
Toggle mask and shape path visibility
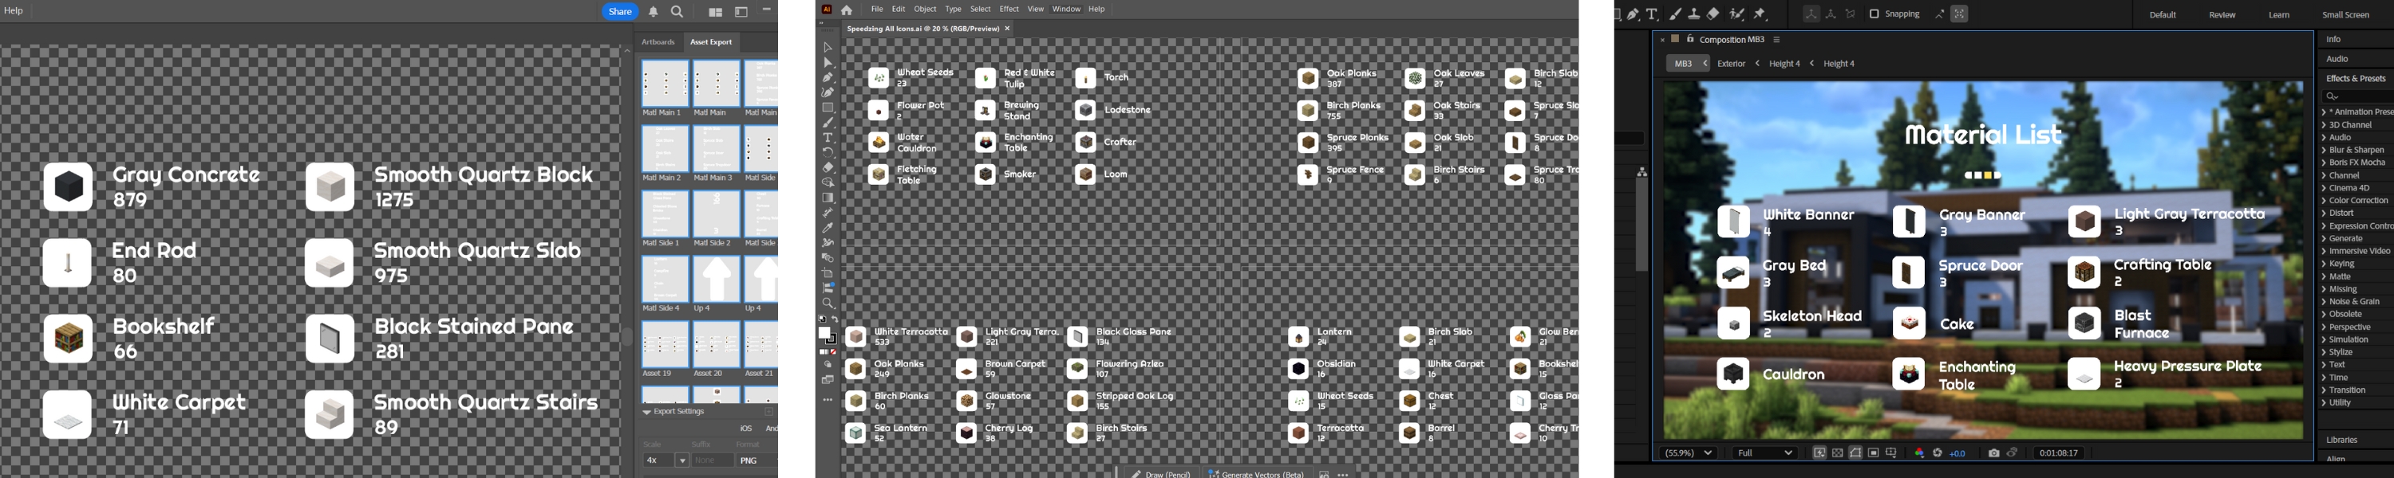click(1855, 453)
